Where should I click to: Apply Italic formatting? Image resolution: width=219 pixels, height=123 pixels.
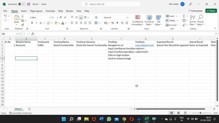point(36,23)
